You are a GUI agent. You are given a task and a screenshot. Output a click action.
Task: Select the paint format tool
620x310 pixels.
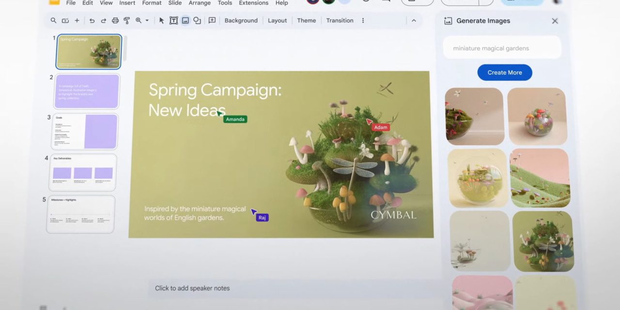pos(126,20)
